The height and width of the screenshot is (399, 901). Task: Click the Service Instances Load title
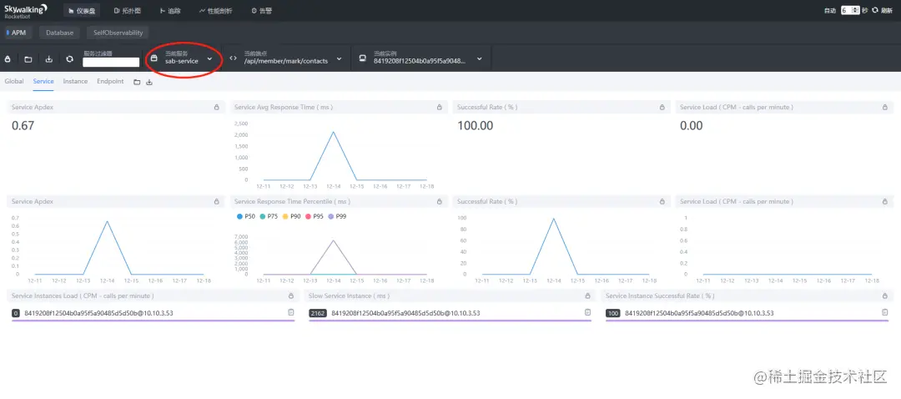(x=82, y=295)
